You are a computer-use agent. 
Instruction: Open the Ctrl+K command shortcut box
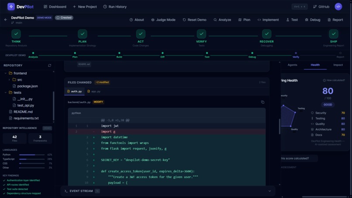300,7
